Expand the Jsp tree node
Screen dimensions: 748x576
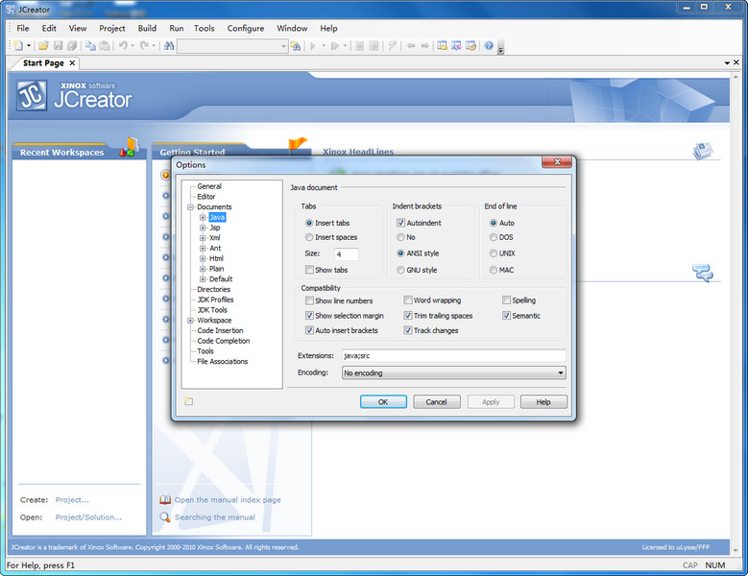point(203,228)
